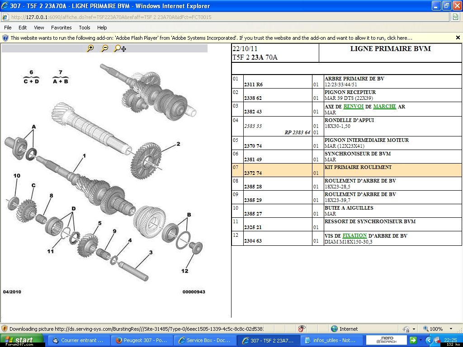Click KIT PRIMAIRE ROULEMENT description

pyautogui.click(x=358, y=167)
